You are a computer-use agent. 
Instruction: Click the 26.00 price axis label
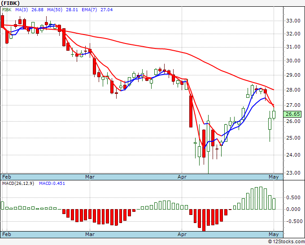pyautogui.click(x=293, y=121)
